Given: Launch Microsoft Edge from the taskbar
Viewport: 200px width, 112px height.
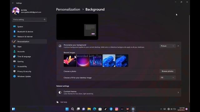Looking at the screenshot, I should pos(94,109).
